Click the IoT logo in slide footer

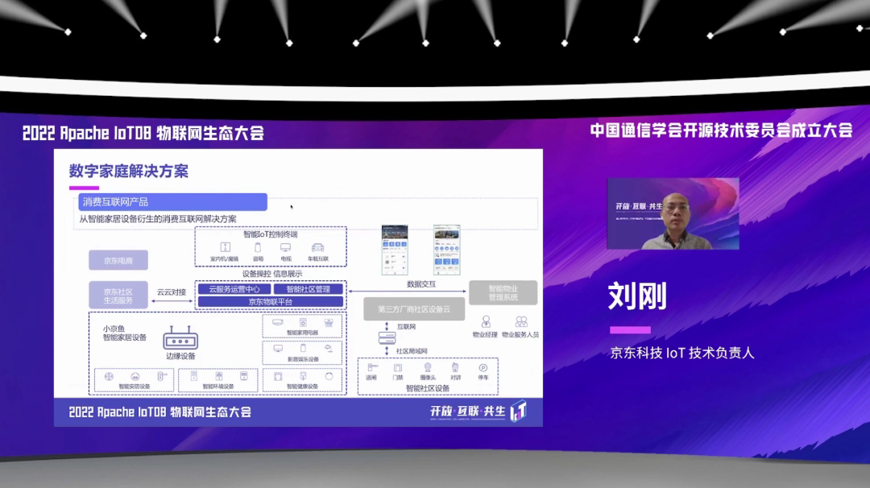518,411
